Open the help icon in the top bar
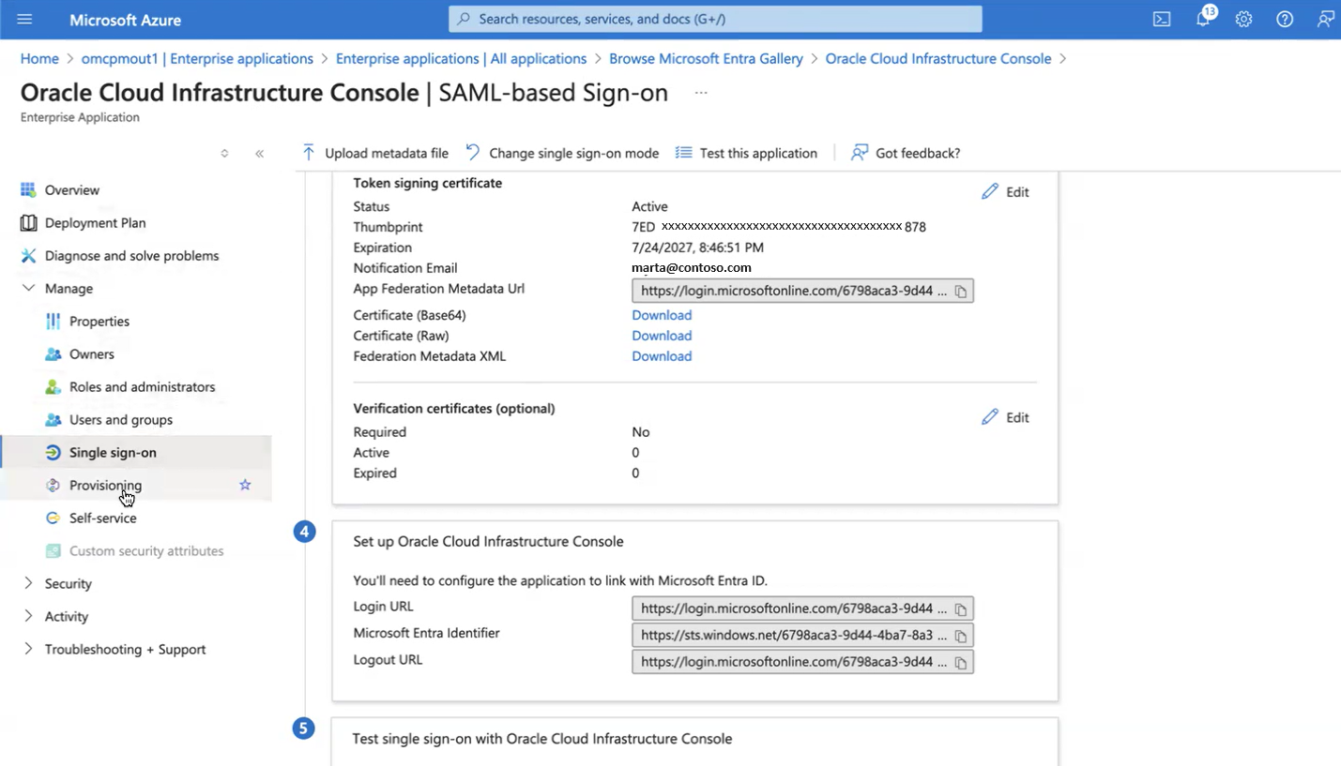 click(1285, 19)
